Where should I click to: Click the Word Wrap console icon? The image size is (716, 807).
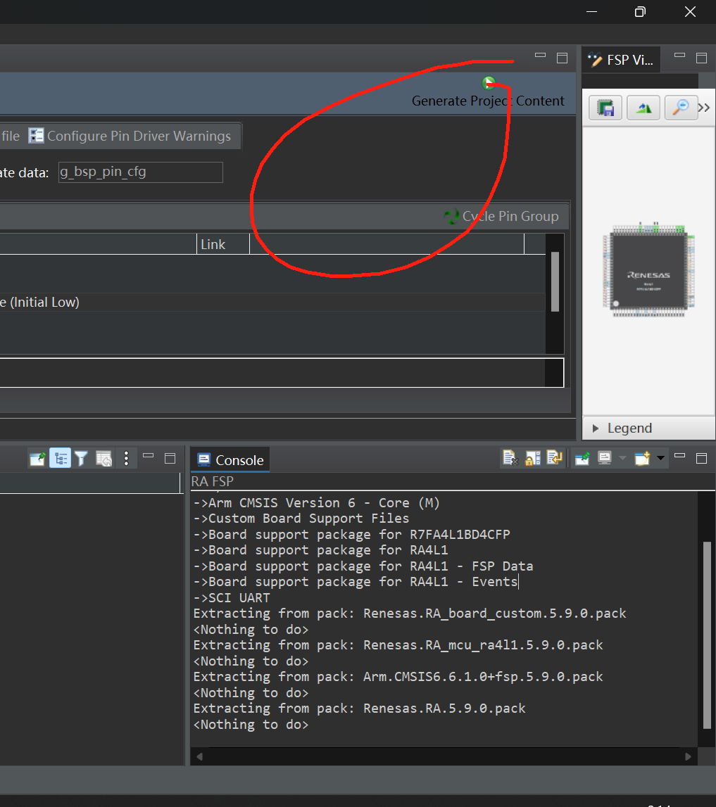[555, 457]
